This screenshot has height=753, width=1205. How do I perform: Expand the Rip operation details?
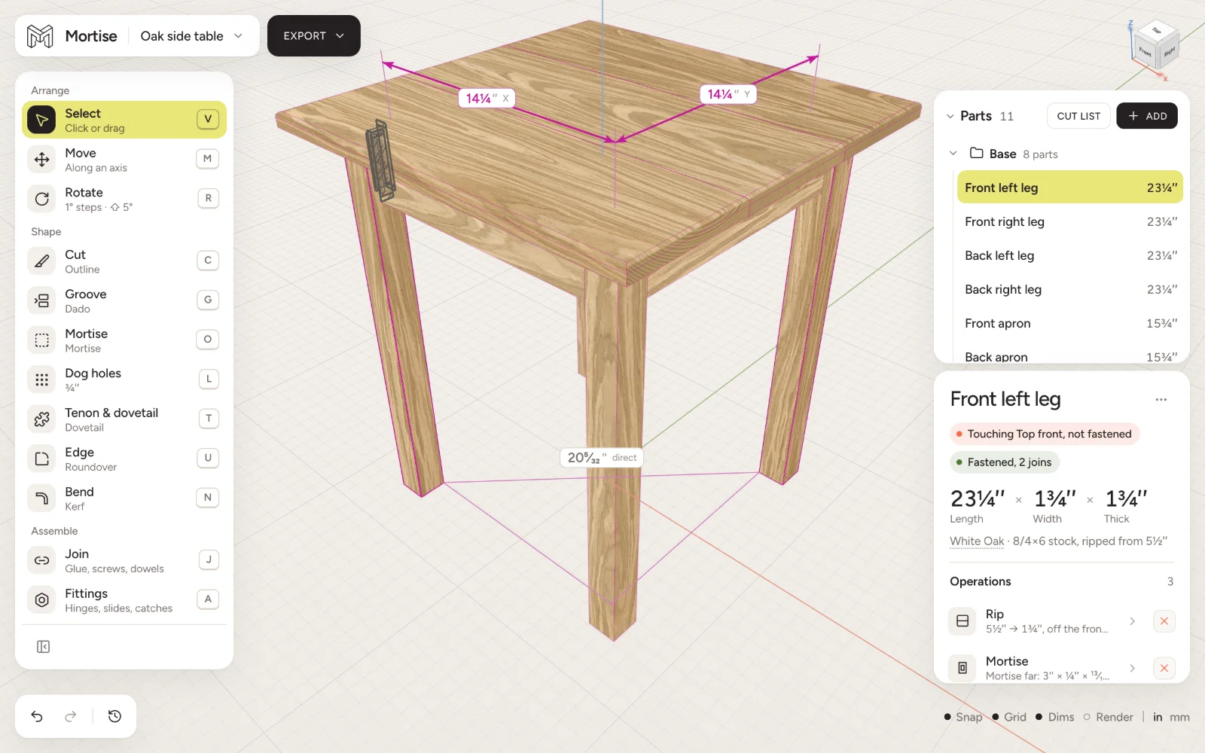[1132, 621]
